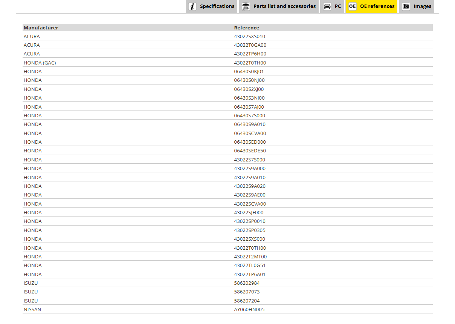Switch to Parts list and accessories tab
The height and width of the screenshot is (324, 455).
tap(279, 6)
